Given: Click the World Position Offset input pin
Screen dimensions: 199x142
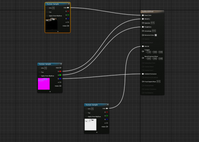Looking at the screenshot, I should [x=143, y=58].
